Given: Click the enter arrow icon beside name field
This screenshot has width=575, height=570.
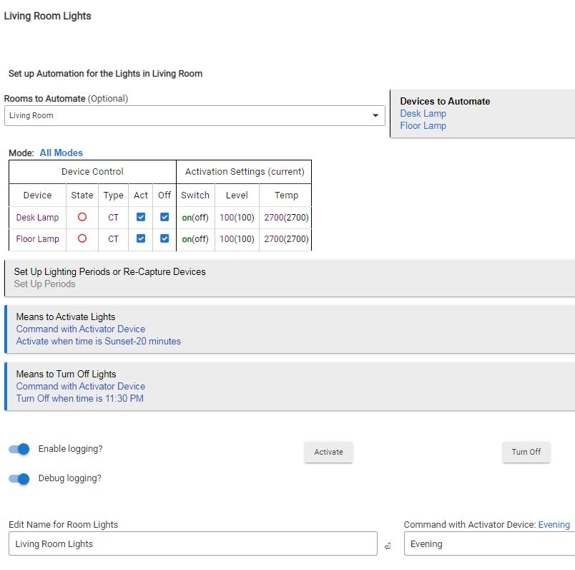Looking at the screenshot, I should (388, 546).
